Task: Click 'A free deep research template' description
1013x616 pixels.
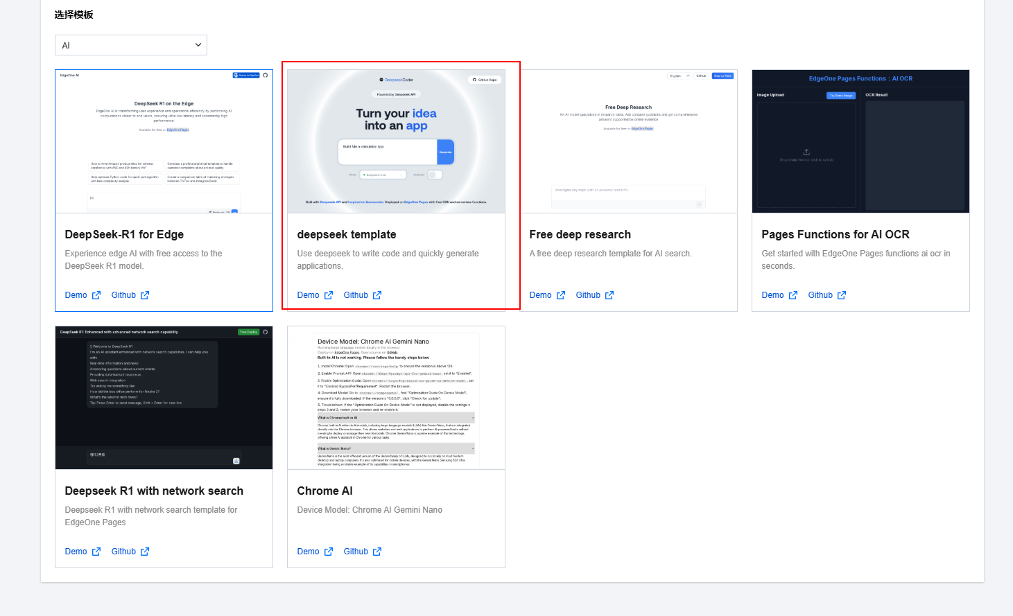Action: tap(611, 254)
